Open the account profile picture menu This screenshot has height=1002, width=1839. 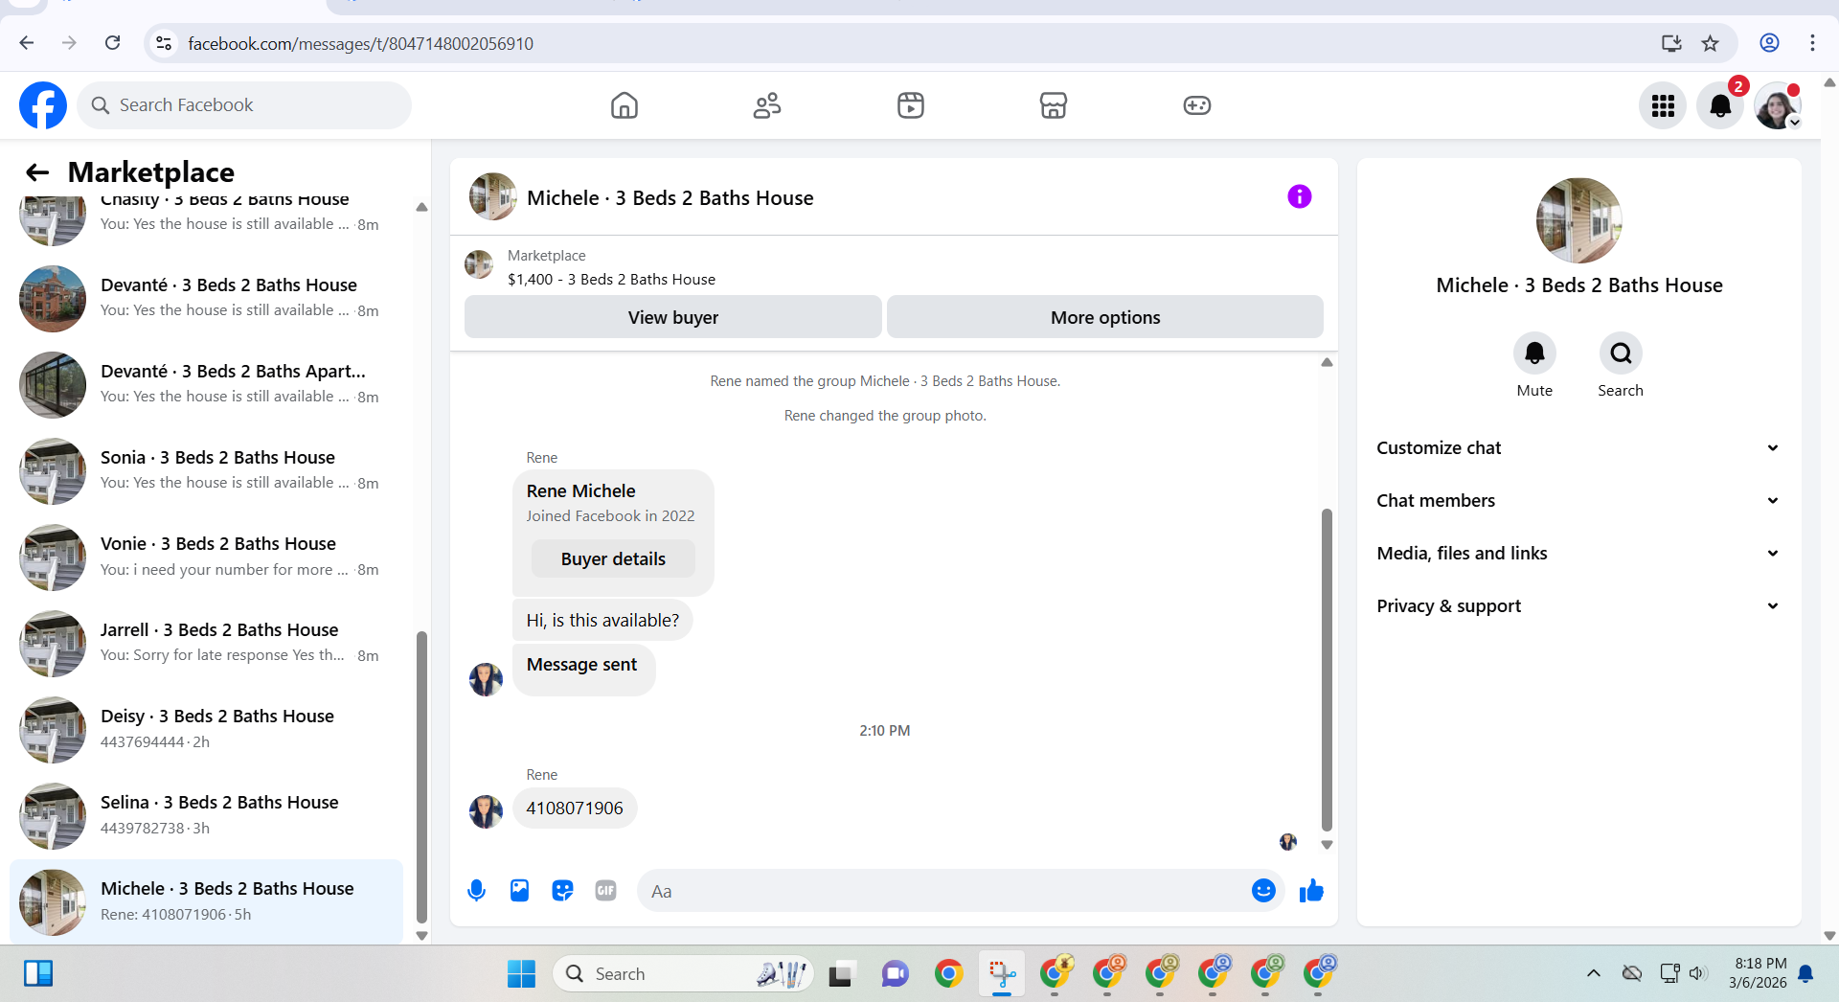[x=1778, y=105]
